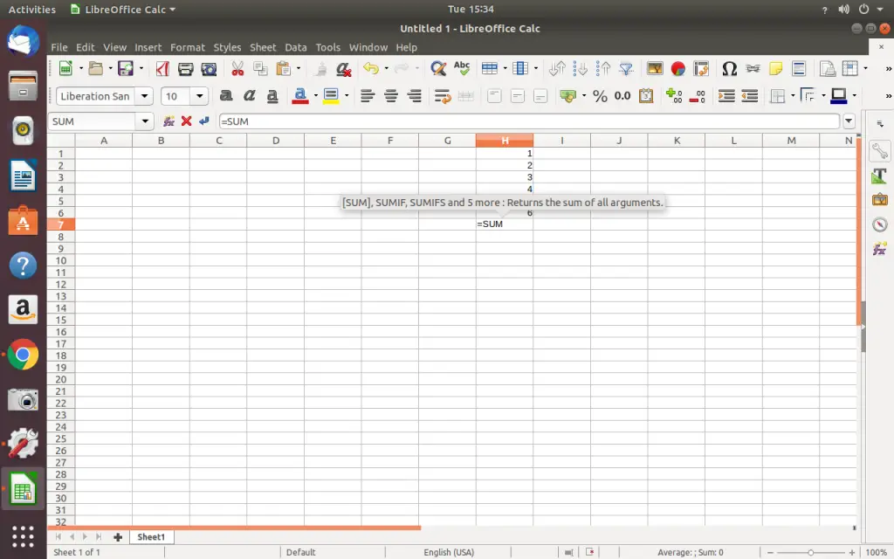Click the New spreadsheet icon
Image resolution: width=894 pixels, height=559 pixels.
click(65, 69)
